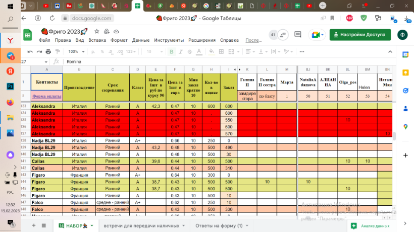Viewport: 414px width, 232px height.
Task: Open Photoshop from the left taskbar
Action: tap(10, 86)
